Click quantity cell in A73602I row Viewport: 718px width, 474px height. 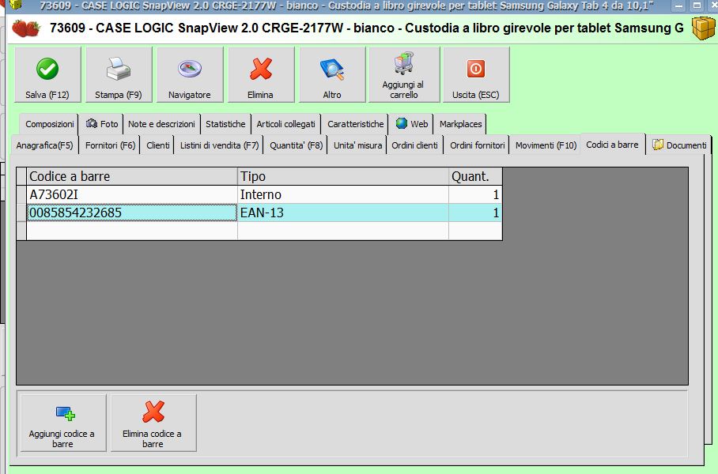click(475, 194)
